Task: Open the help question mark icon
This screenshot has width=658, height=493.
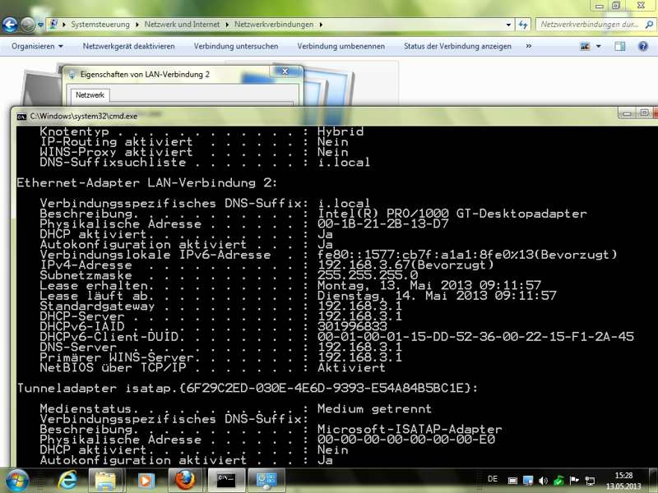Action: (x=643, y=47)
